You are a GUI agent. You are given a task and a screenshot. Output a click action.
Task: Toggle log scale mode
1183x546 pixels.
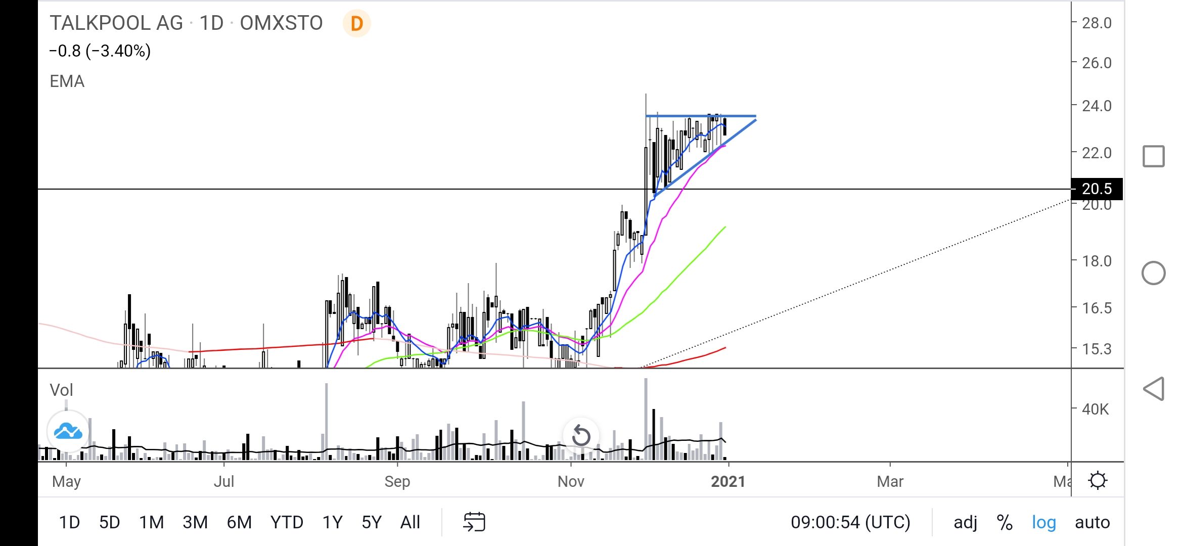1044,522
